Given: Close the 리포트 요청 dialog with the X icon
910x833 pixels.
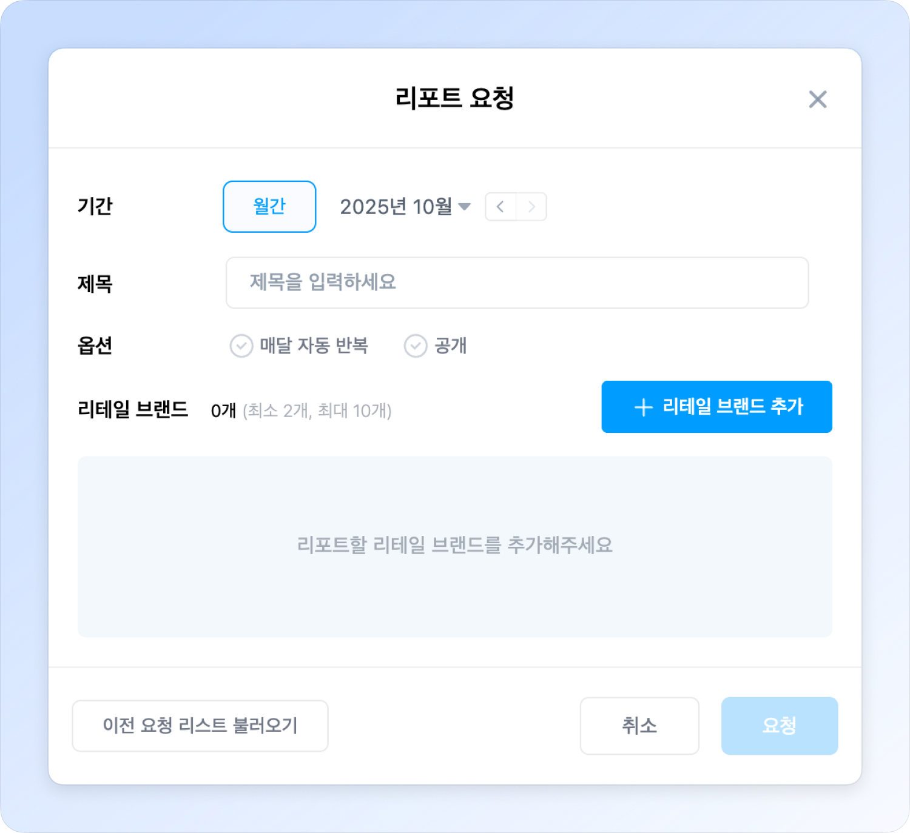Looking at the screenshot, I should [x=817, y=99].
